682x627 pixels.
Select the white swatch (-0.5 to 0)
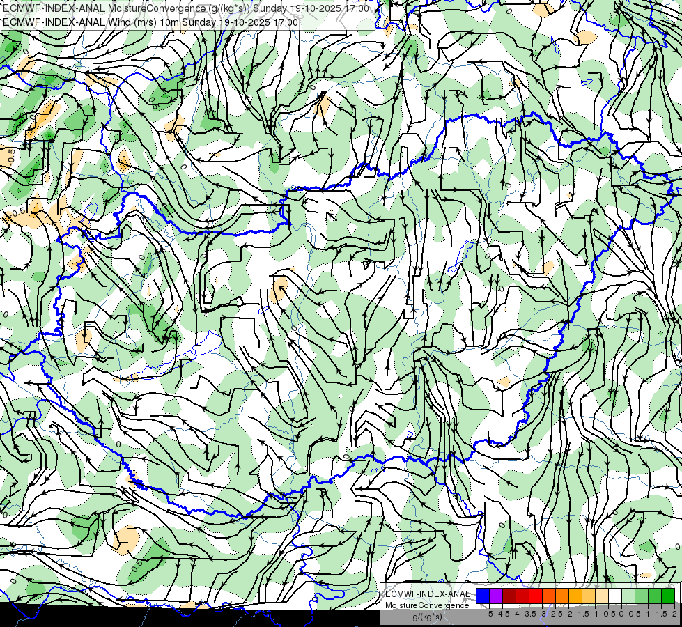(x=615, y=596)
